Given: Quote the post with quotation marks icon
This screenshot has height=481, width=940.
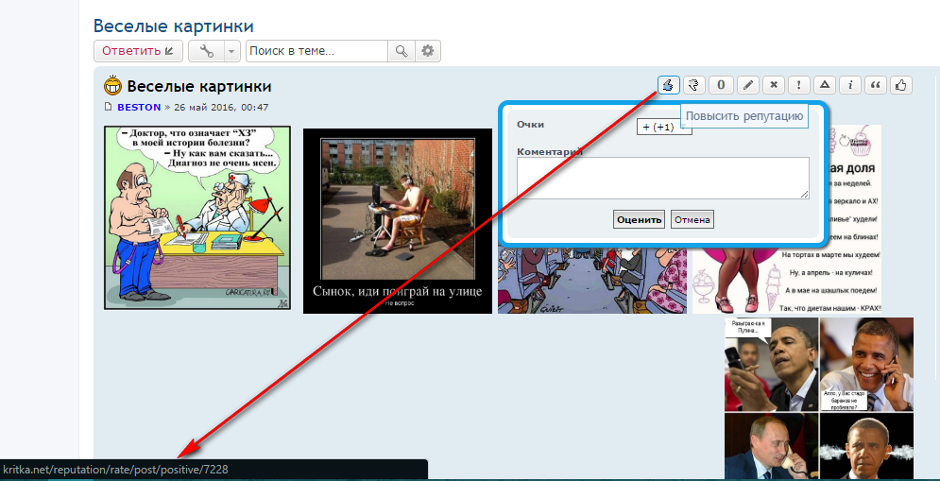Looking at the screenshot, I should click(875, 85).
